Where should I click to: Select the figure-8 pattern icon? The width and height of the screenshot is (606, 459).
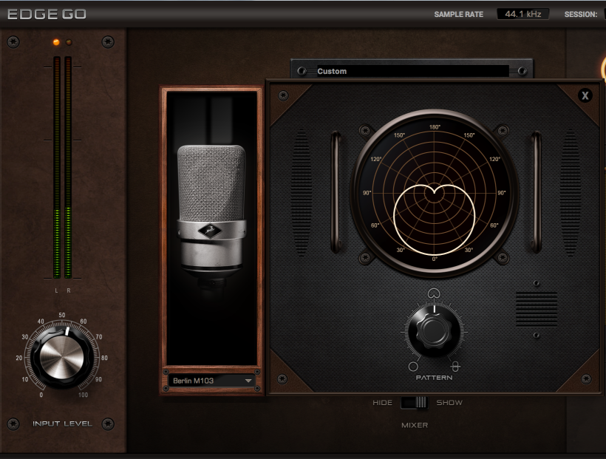pyautogui.click(x=455, y=366)
